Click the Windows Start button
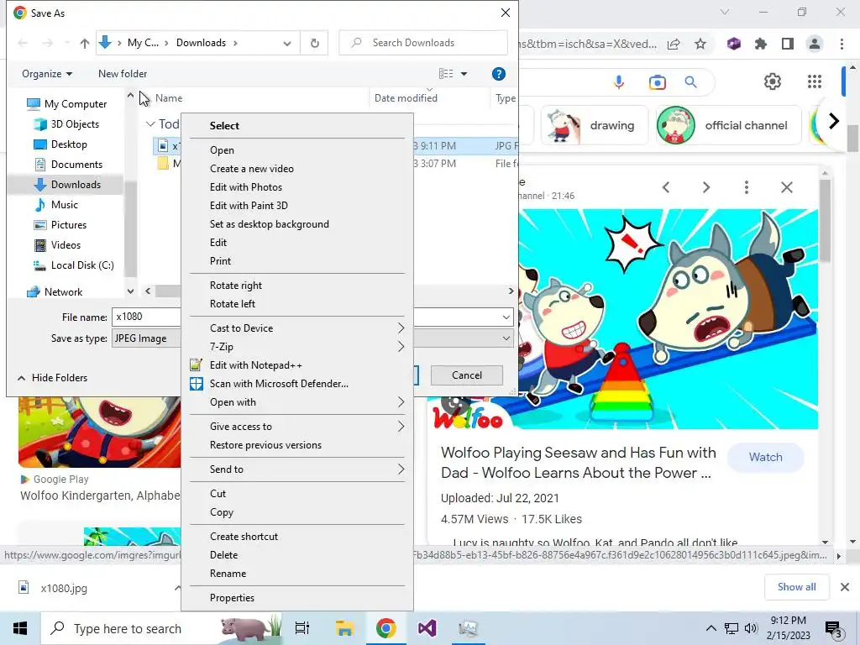The image size is (860, 645). (20, 628)
